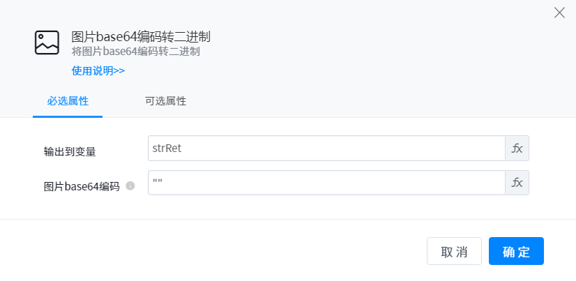
Task: Click the info icon beside 图片base64编码
Action: (x=130, y=186)
